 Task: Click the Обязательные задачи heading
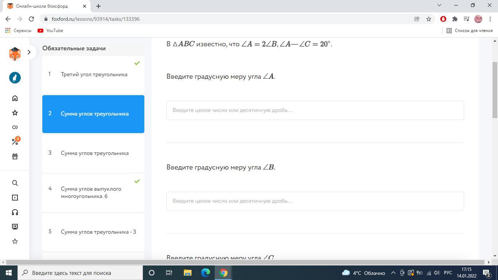point(74,48)
